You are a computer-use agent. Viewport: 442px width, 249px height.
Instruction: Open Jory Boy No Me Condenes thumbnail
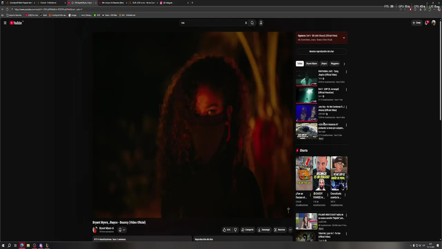(x=306, y=113)
